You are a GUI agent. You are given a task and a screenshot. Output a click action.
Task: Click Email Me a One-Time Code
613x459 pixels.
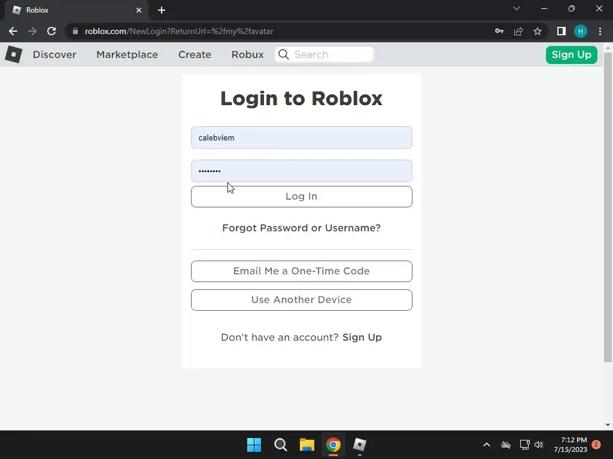(302, 271)
